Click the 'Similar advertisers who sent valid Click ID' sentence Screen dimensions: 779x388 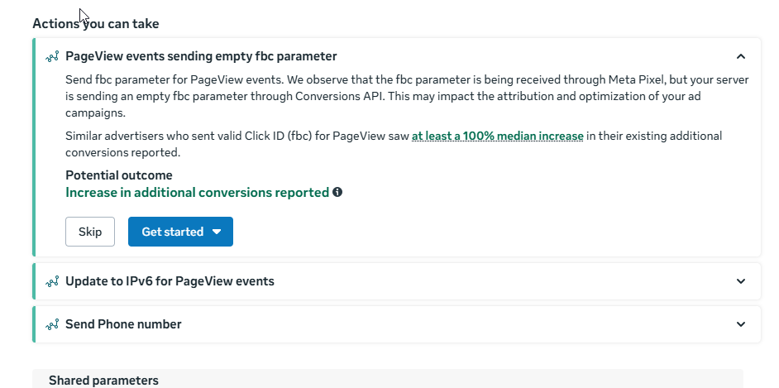coord(238,136)
